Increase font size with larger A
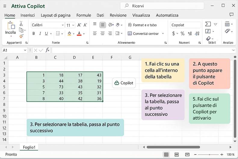 [x=79, y=25]
